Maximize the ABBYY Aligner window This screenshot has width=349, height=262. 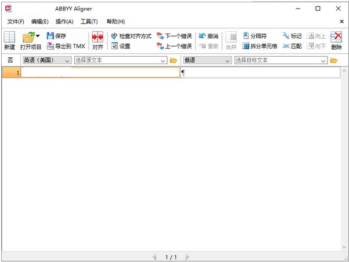pyautogui.click(x=318, y=9)
